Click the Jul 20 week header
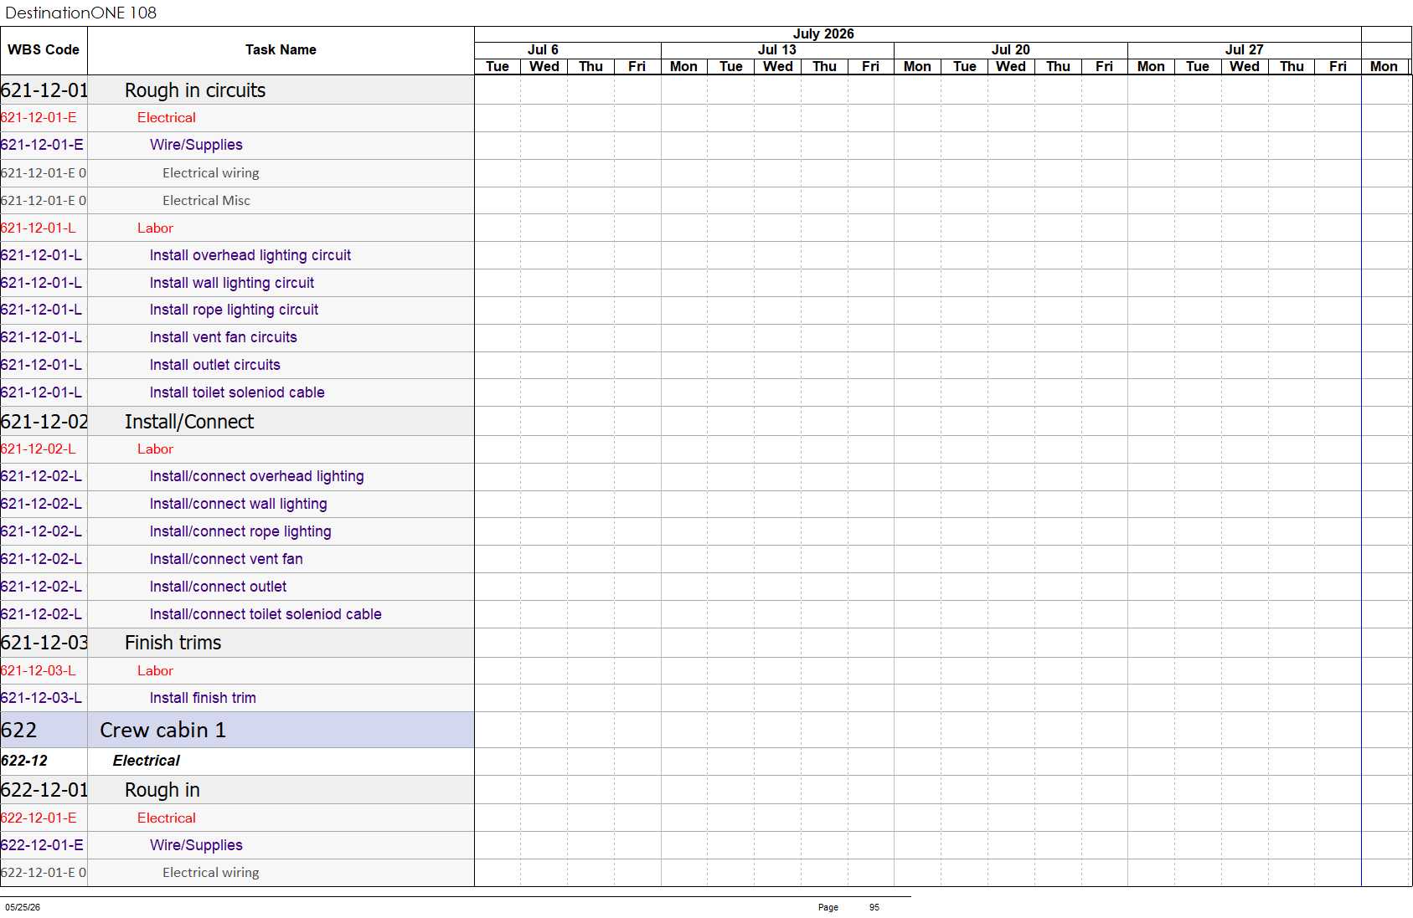1413x918 pixels. click(1011, 50)
